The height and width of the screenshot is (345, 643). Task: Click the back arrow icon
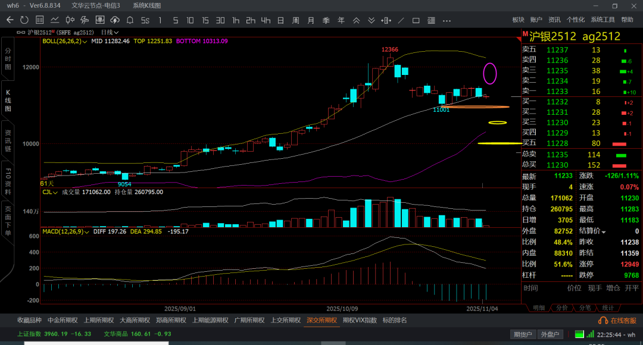[x=10, y=20]
